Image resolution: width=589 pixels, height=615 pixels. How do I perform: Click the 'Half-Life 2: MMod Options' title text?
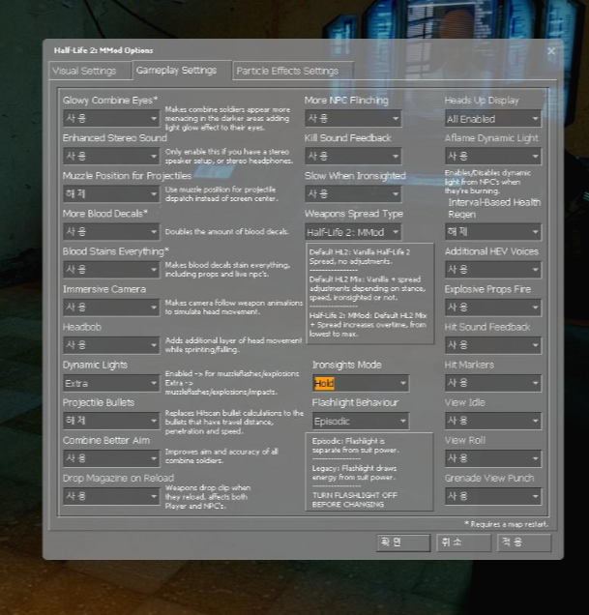103,50
